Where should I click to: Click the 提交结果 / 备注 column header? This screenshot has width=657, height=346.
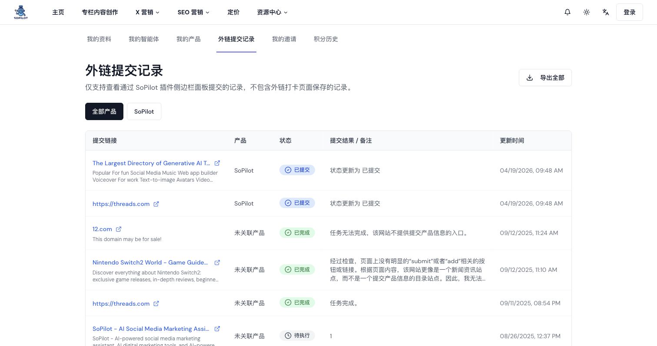click(351, 140)
